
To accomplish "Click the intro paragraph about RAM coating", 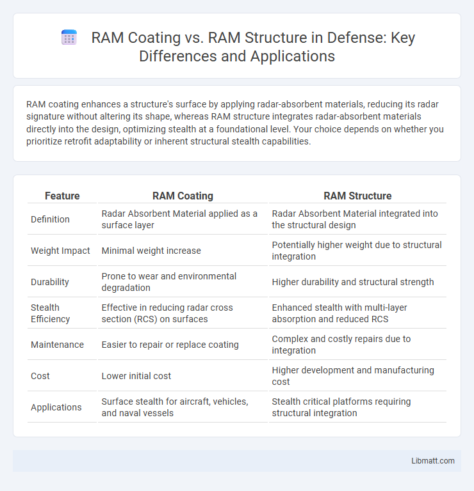I will click(x=235, y=123).
